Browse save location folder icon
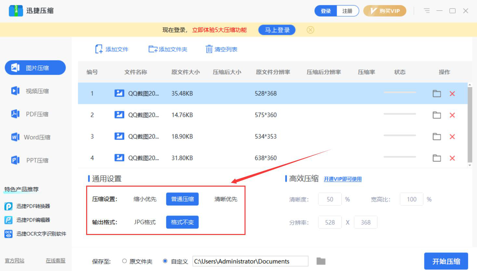This screenshot has width=477, height=271. [x=321, y=261]
